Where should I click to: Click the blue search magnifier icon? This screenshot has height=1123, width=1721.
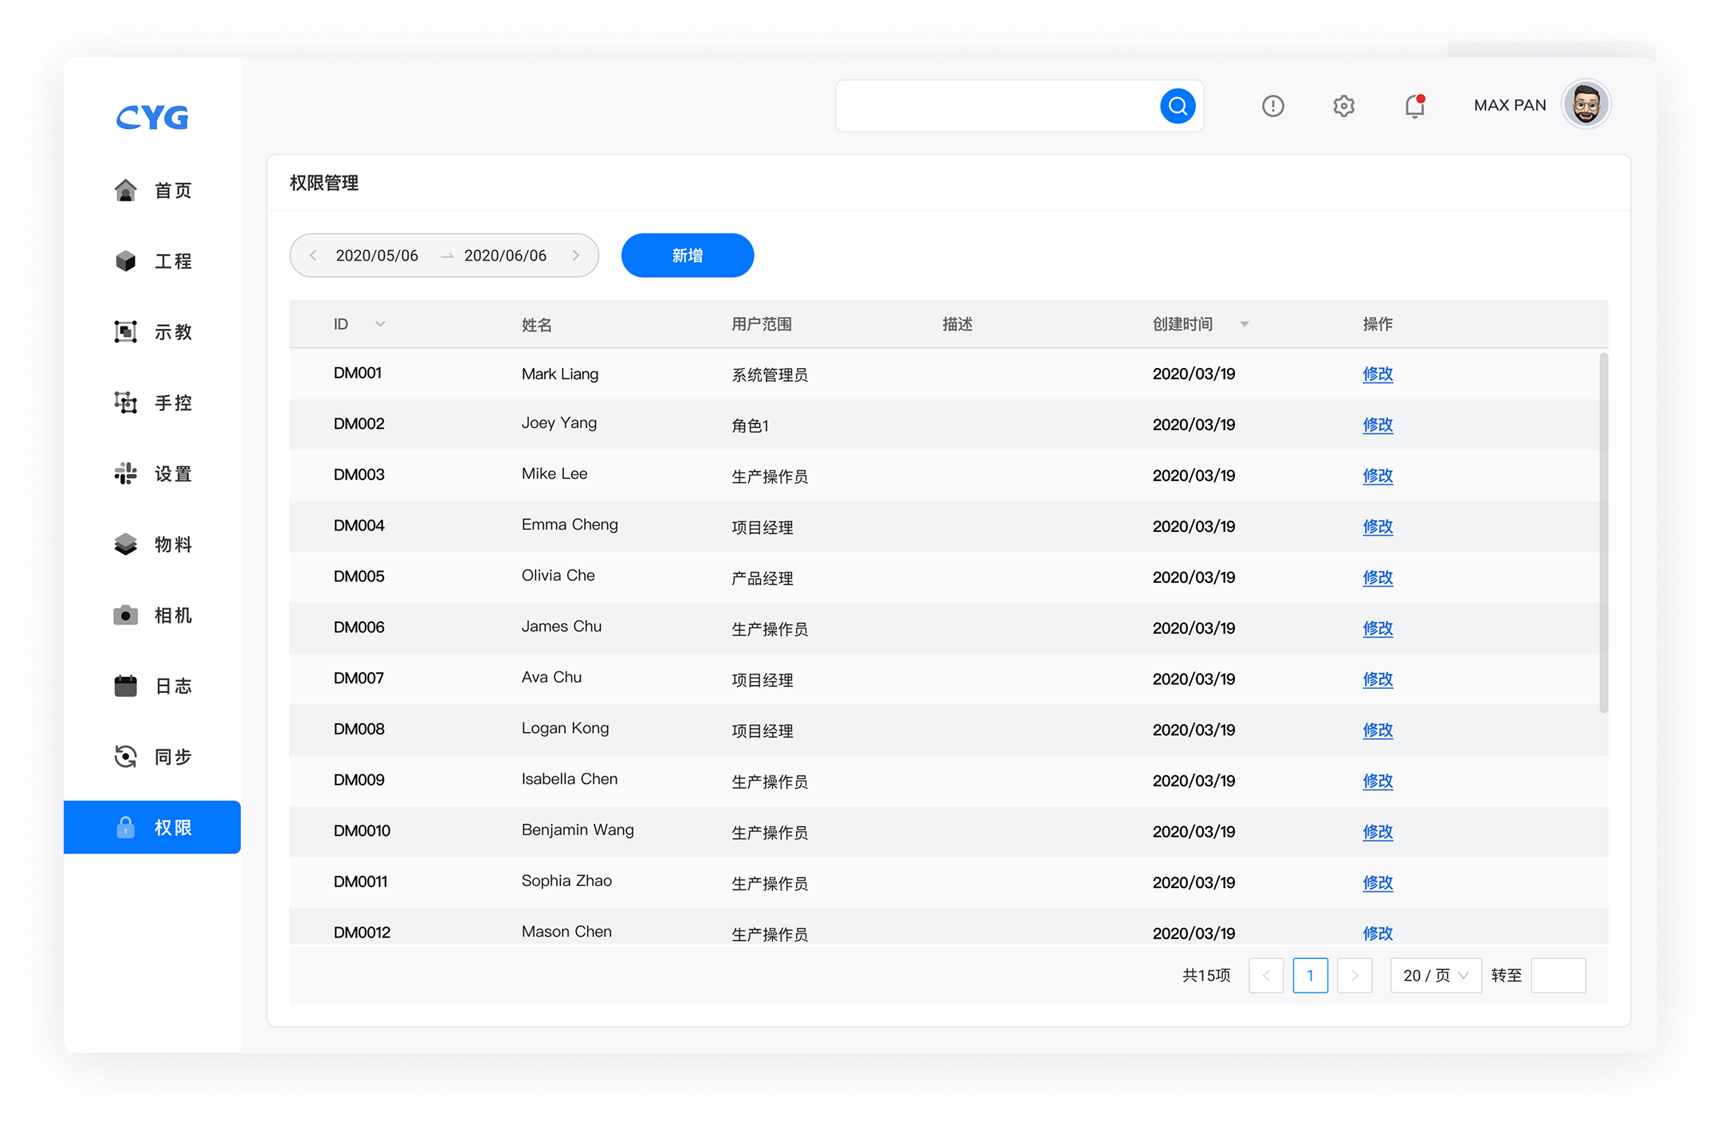[1178, 106]
